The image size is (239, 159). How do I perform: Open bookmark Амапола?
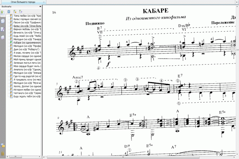pos(27,69)
